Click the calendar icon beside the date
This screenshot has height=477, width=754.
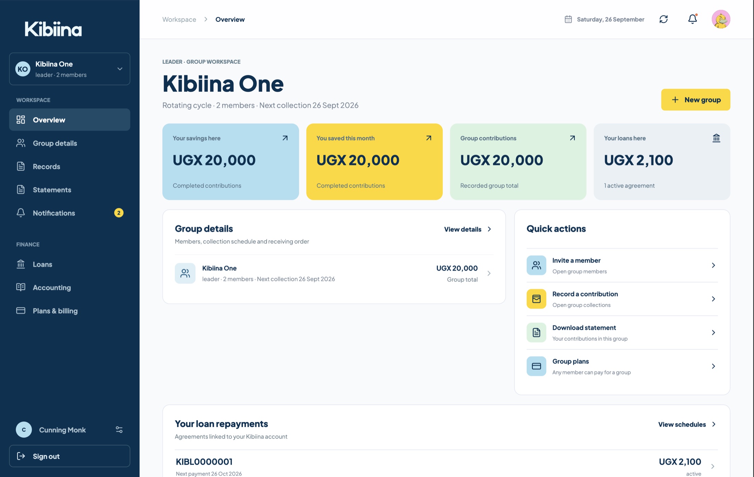click(x=568, y=19)
